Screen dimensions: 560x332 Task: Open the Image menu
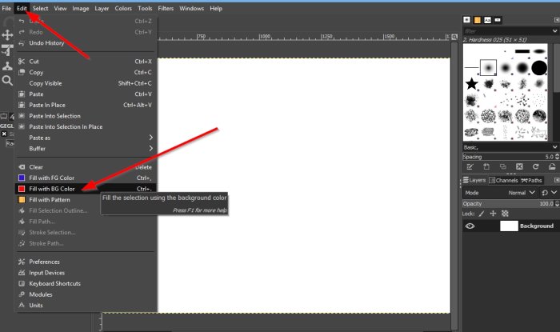click(x=81, y=8)
